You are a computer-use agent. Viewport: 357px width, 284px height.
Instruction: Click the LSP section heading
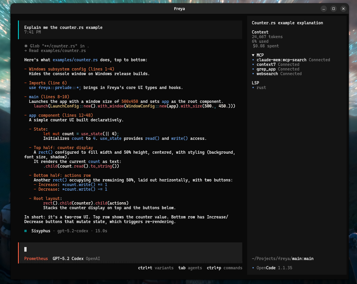click(x=256, y=83)
